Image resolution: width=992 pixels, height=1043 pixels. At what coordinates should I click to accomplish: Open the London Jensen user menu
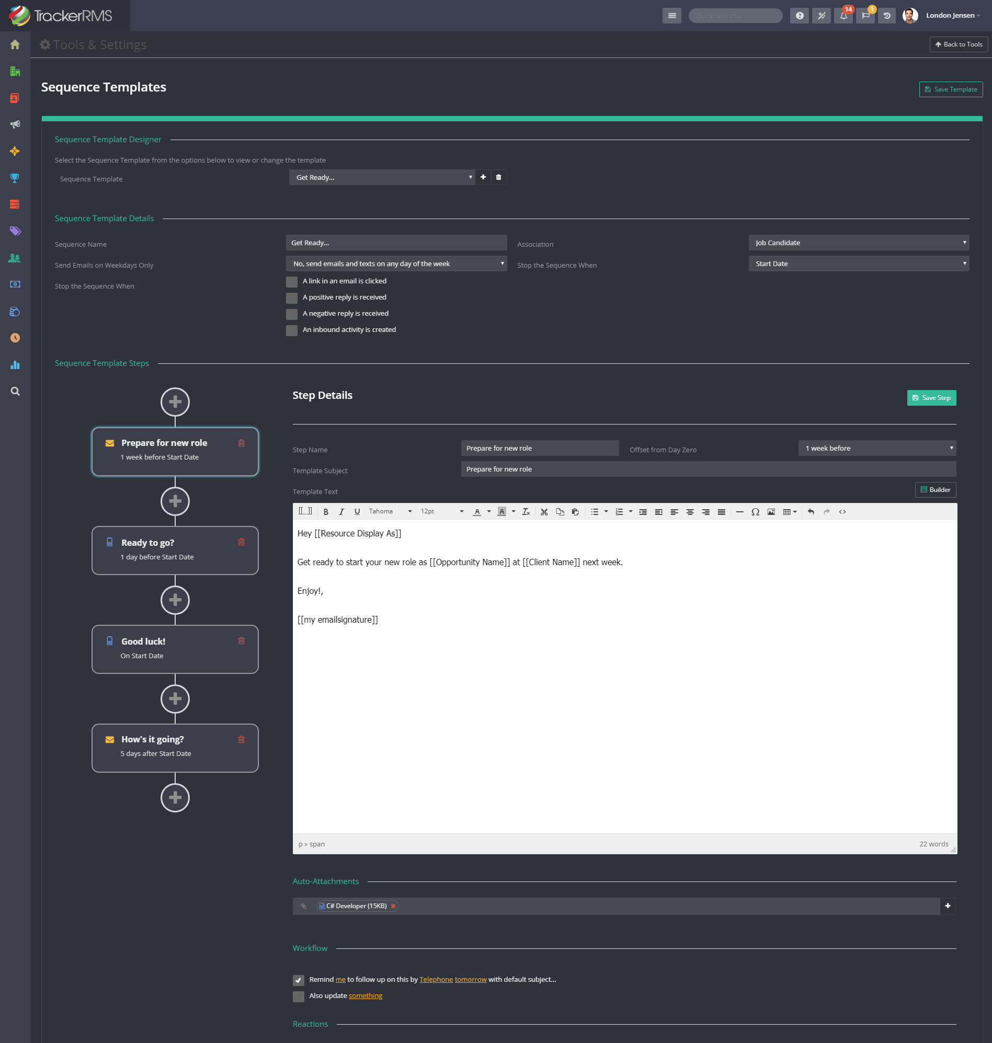pos(953,15)
